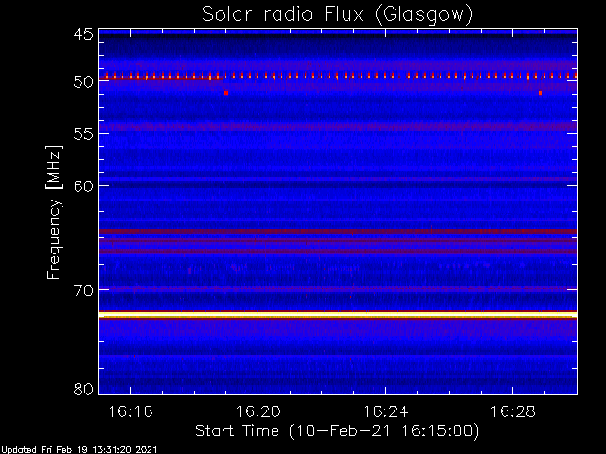The image size is (606, 454).
Task: Click the '45' frequency tick label
Action: [83, 34]
